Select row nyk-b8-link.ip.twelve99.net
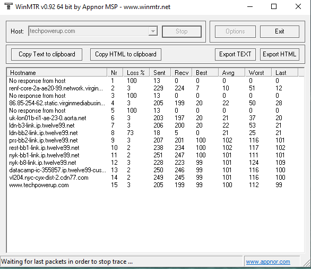311x269 pixels. click(x=152, y=163)
